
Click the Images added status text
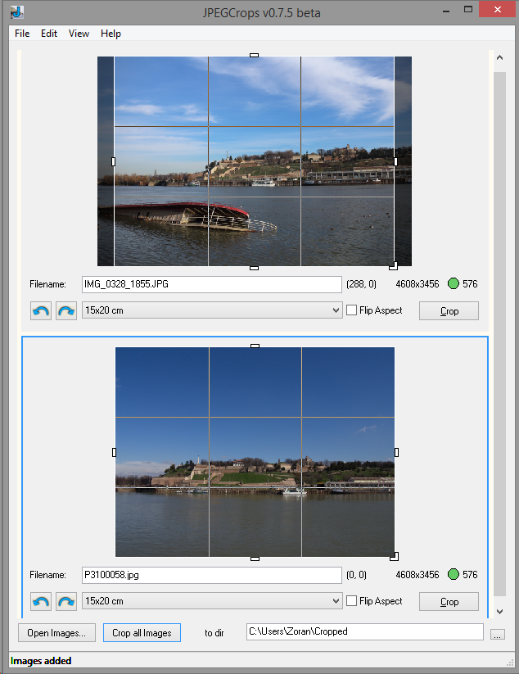tap(41, 661)
